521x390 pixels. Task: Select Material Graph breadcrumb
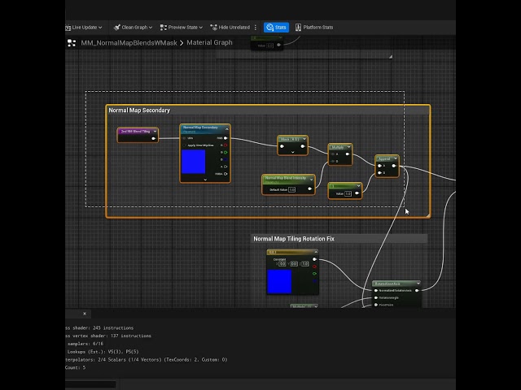point(209,42)
